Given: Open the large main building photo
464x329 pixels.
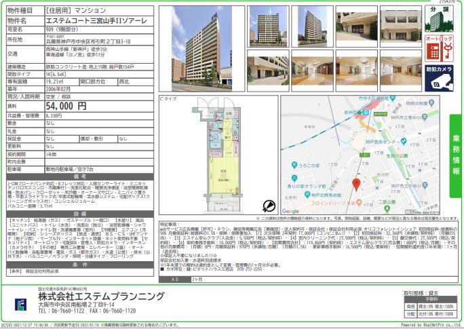Looking at the screenshot, I should click(x=201, y=49).
